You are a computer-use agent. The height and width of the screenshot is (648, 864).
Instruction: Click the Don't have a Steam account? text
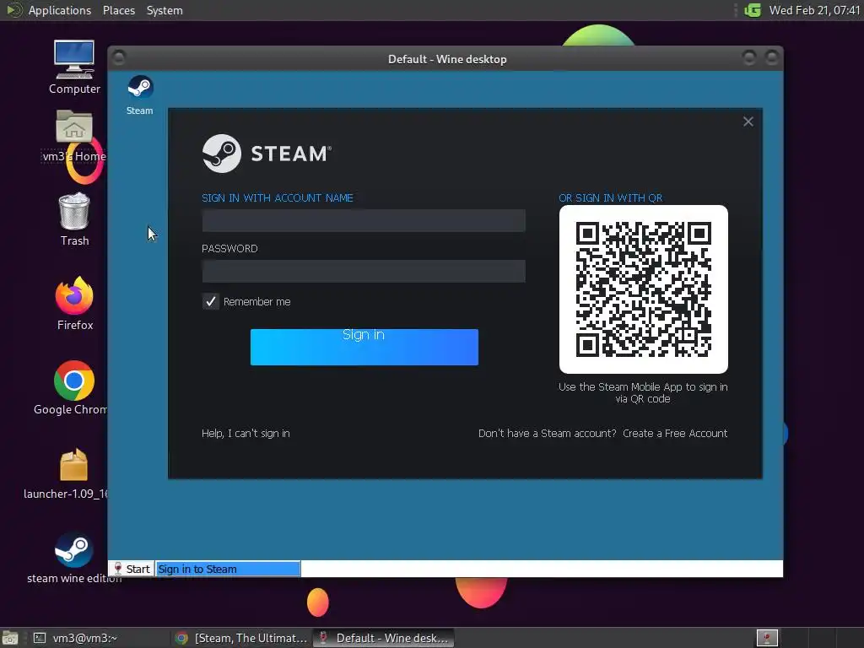click(547, 433)
